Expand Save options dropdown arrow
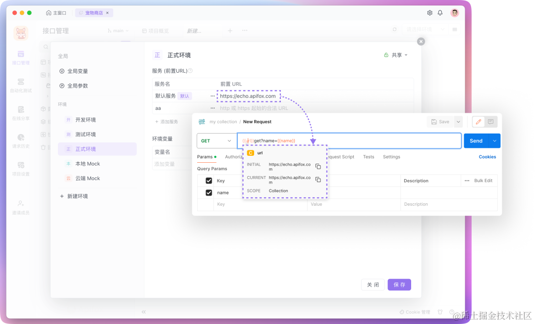This screenshot has height=324, width=535. coord(458,122)
